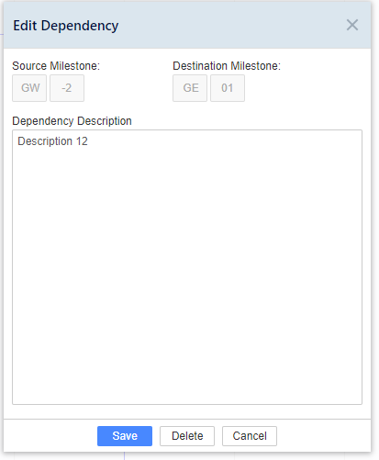Click empty space in the description box below the text

pyautogui.click(x=187, y=275)
